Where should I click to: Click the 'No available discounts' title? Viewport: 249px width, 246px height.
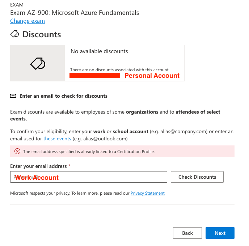coord(99,51)
